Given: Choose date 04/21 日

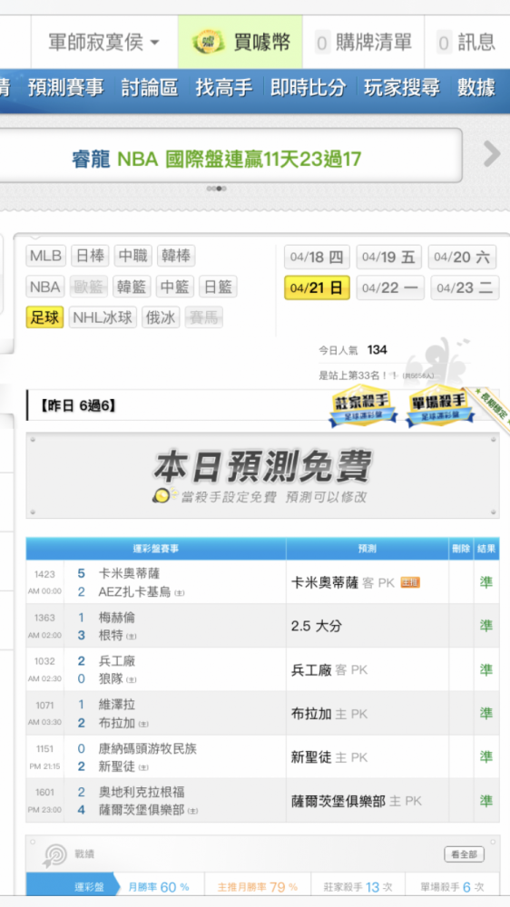Looking at the screenshot, I should [317, 288].
